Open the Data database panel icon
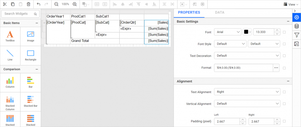 coord(297,26)
